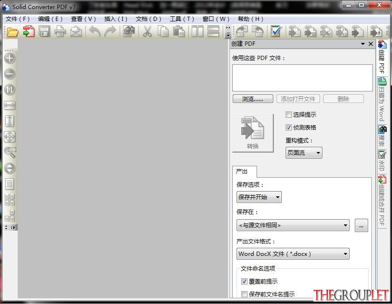Viewport: 392px width, 304px height.
Task: Switch to the 扫描为 Word side tab
Action: click(382, 100)
